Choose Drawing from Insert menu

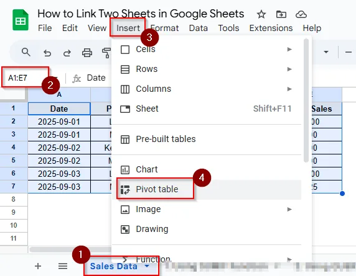tap(207, 229)
